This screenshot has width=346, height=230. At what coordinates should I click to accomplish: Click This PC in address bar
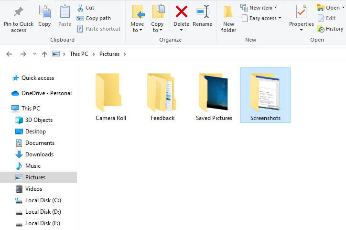[x=79, y=54]
